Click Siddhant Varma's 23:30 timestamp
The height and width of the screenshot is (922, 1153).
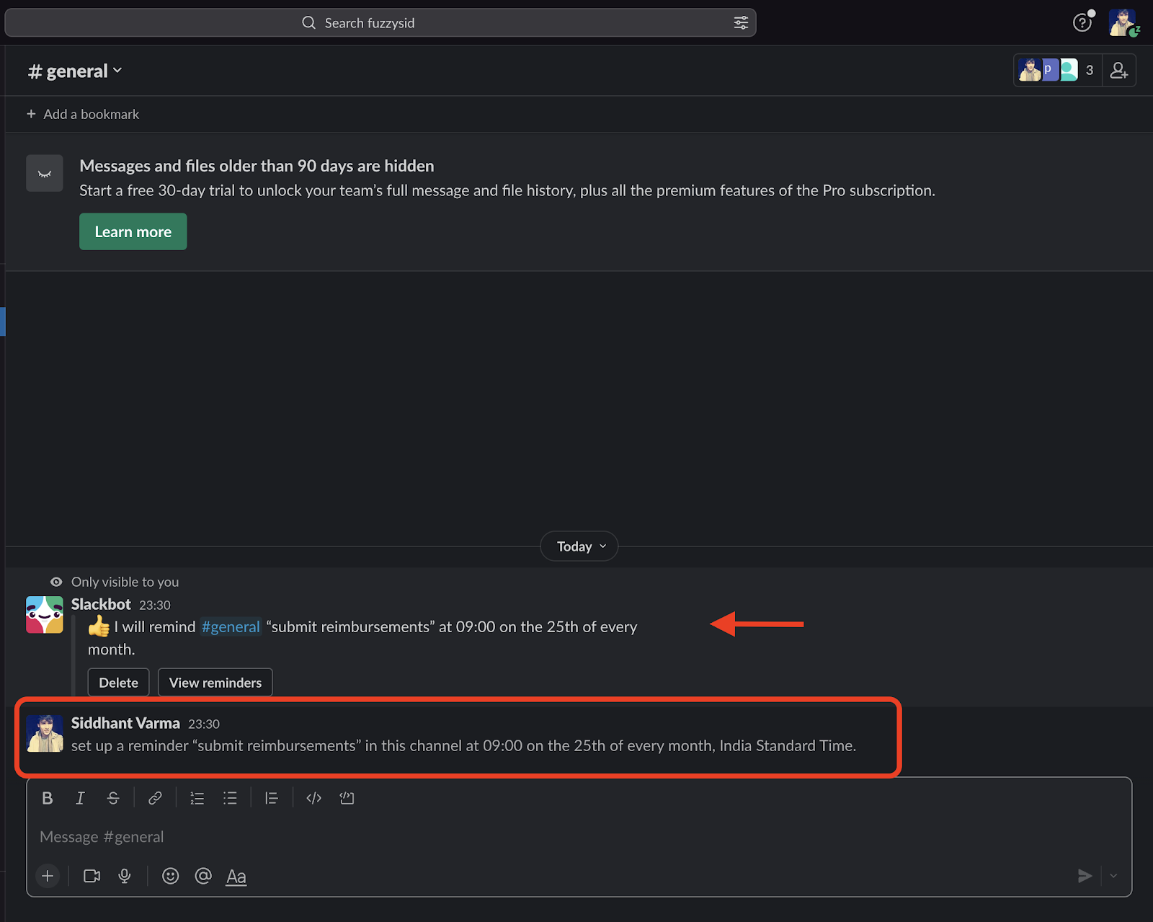[x=204, y=724]
